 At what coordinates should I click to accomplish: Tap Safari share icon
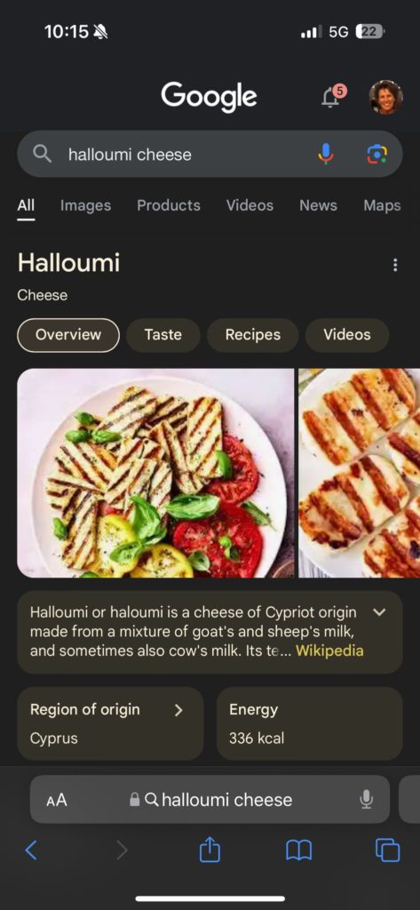pyautogui.click(x=210, y=850)
